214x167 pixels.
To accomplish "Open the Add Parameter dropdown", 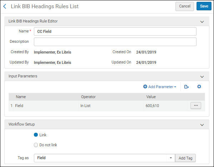I will [x=160, y=87].
